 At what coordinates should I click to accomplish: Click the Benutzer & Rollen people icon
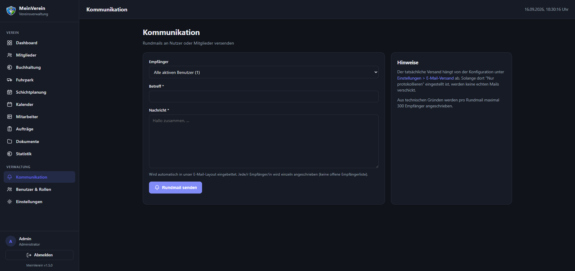point(10,189)
